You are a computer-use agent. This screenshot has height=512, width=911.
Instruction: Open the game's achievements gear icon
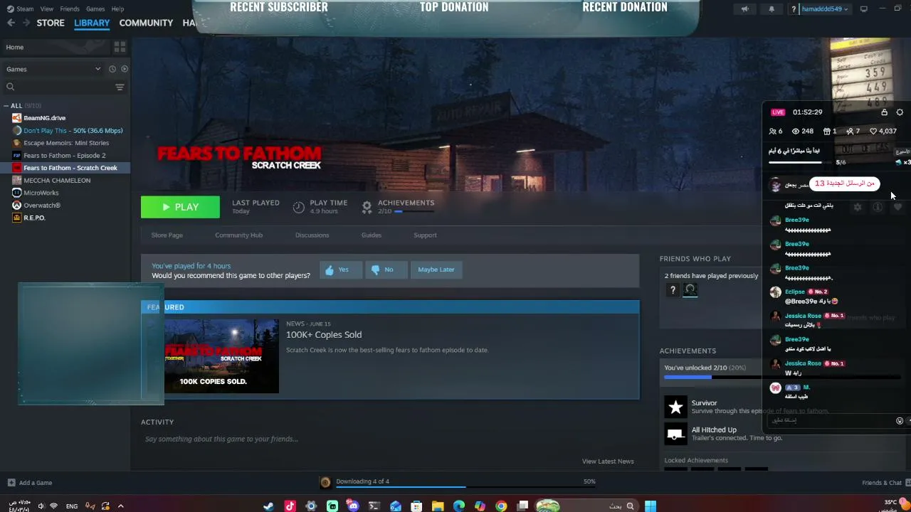pos(367,207)
